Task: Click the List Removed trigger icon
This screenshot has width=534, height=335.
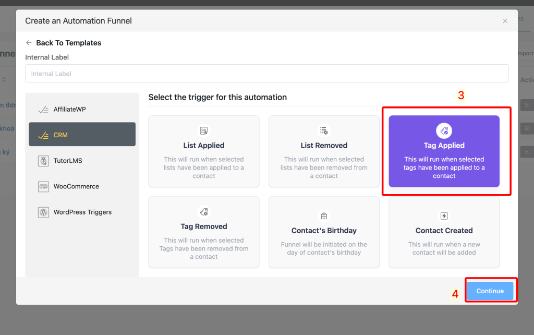Action: click(x=324, y=130)
